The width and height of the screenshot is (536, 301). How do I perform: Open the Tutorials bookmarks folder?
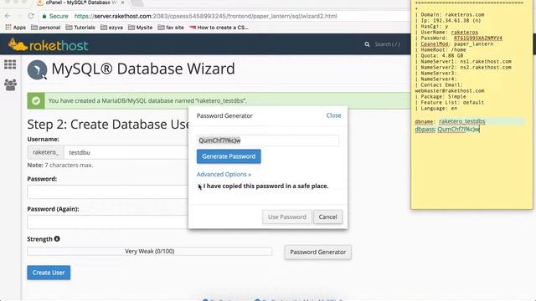pyautogui.click(x=80, y=28)
